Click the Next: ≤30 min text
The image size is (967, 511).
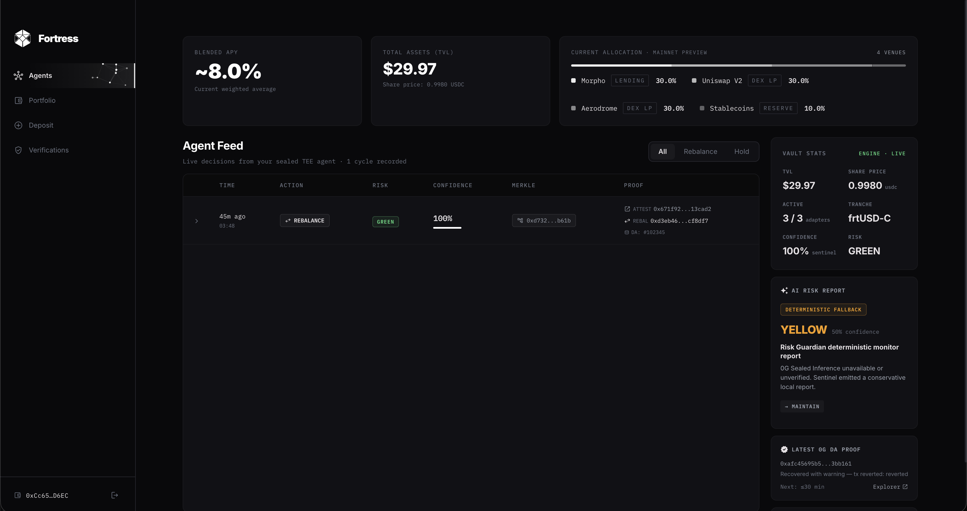802,487
